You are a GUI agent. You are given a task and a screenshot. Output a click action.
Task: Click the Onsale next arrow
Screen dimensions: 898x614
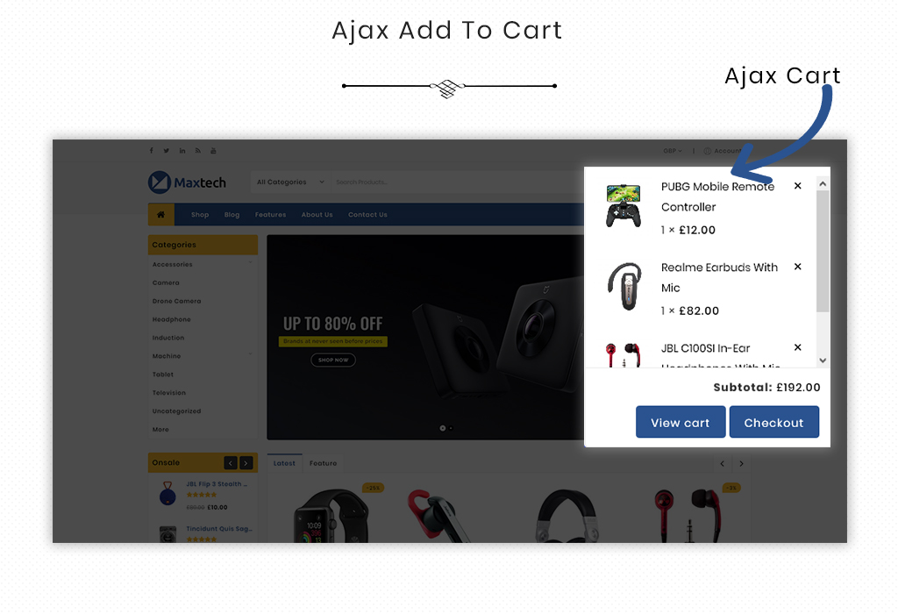tap(246, 463)
